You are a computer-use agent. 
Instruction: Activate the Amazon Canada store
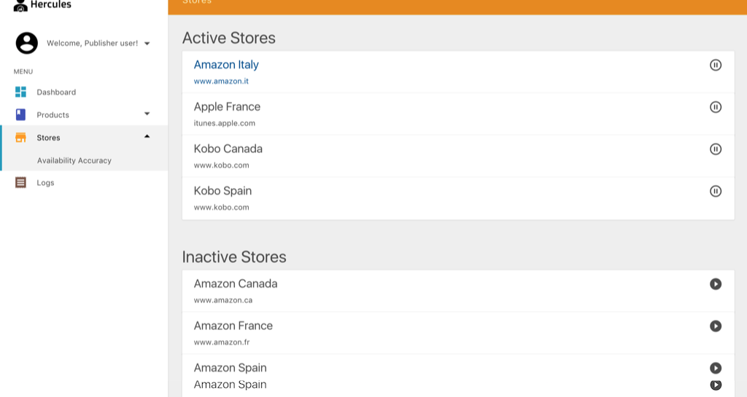pos(716,284)
